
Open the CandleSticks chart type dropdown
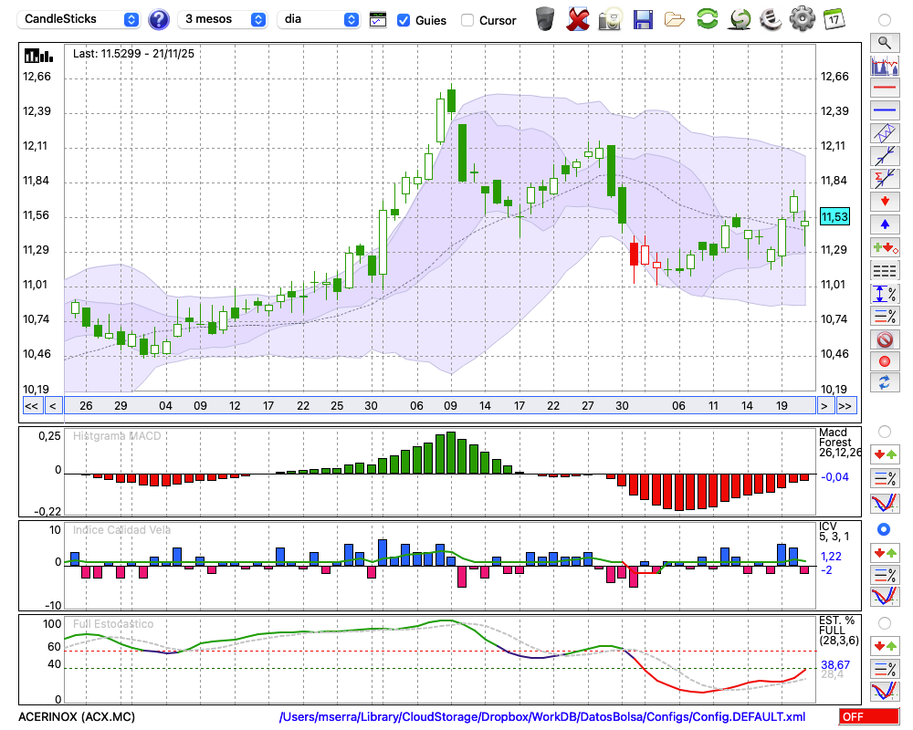[x=80, y=19]
